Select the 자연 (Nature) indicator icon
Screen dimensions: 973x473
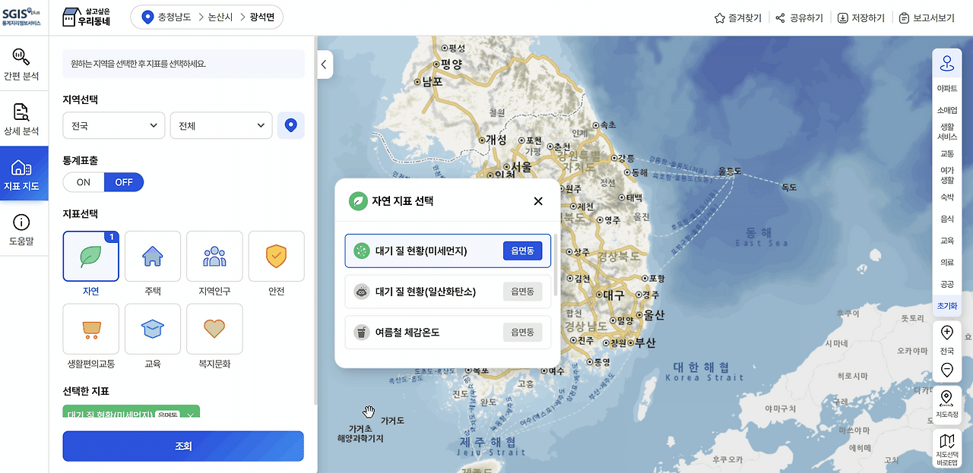(x=90, y=256)
